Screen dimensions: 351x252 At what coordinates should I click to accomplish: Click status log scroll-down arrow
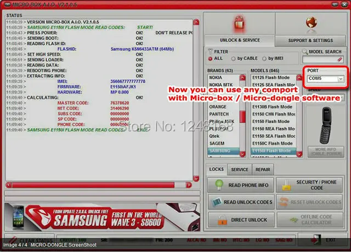196,179
